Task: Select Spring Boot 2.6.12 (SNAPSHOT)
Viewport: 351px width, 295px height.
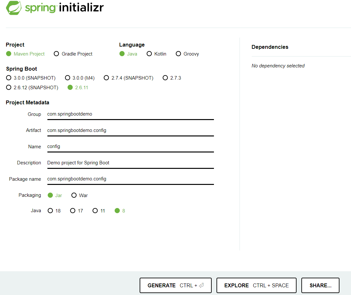Action: (8, 87)
